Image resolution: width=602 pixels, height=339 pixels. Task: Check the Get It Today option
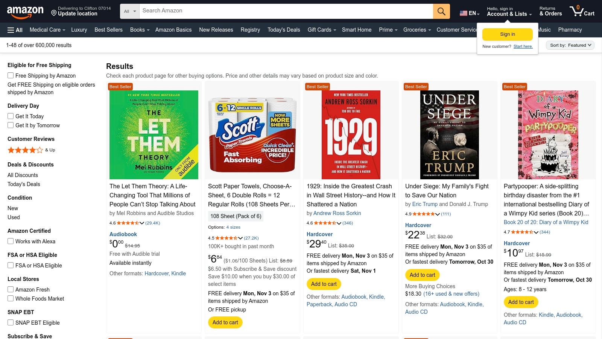pos(10,116)
